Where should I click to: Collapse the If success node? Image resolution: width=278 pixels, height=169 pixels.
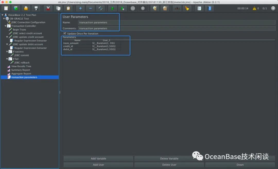tap(7, 52)
